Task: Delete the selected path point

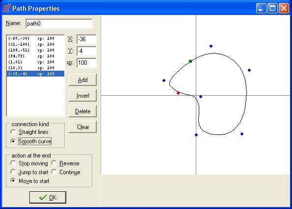Action: [82, 111]
